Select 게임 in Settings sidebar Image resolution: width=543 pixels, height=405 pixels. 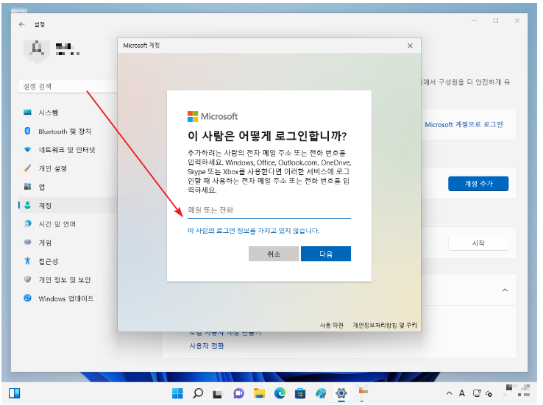68,243
